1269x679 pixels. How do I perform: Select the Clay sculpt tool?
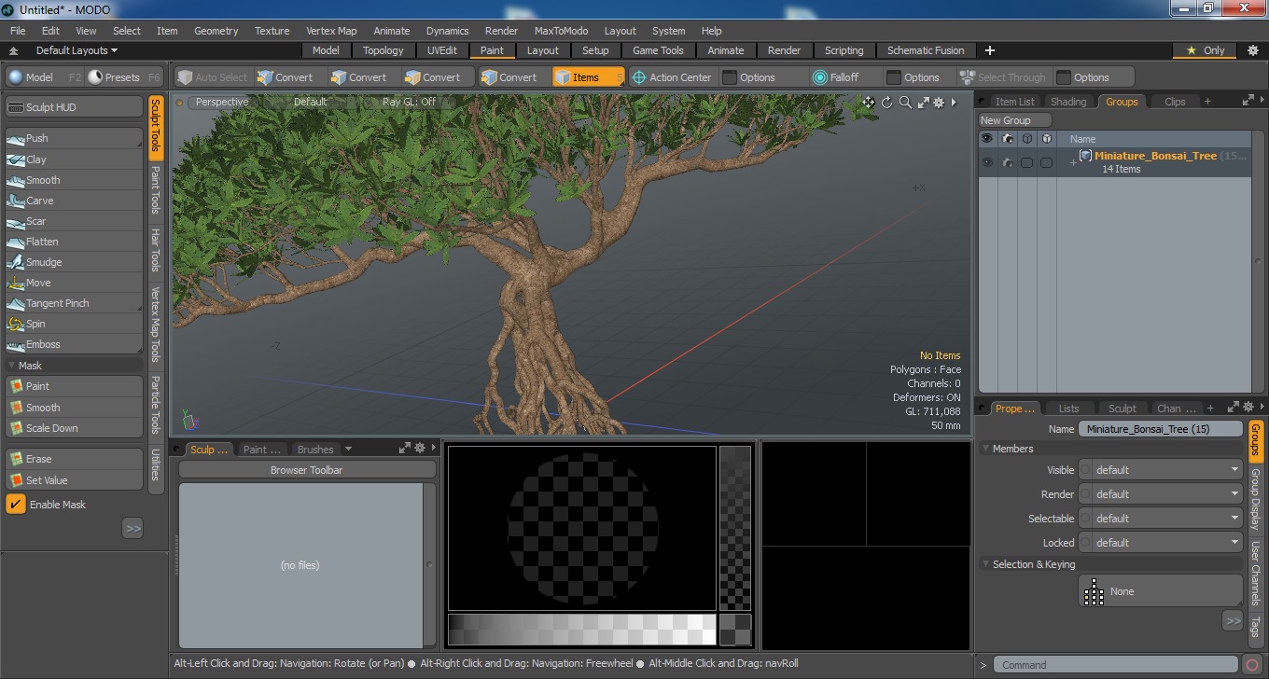(x=74, y=159)
